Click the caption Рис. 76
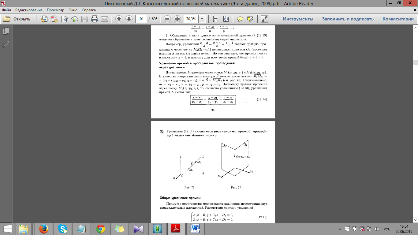Screen dimensions: 418x235 (x=189, y=187)
